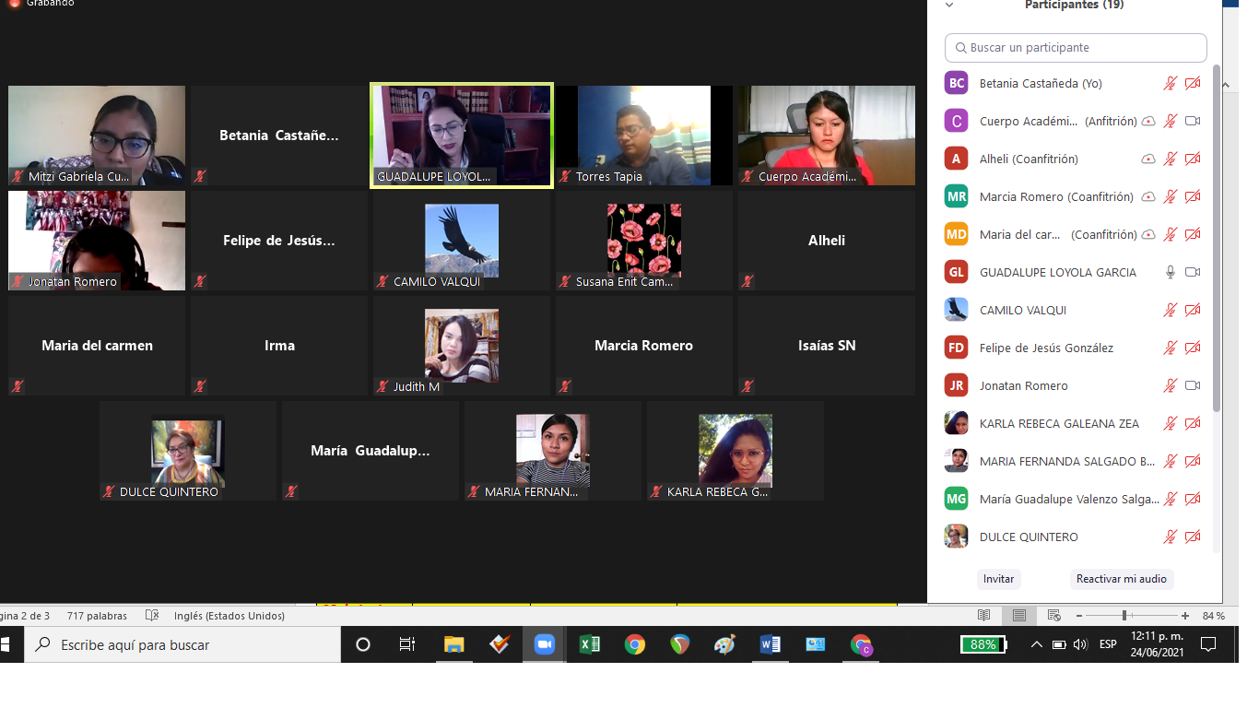Screen dimensions: 1259x708
Task: Switch to Word's Web Layout view icon
Action: point(1053,616)
